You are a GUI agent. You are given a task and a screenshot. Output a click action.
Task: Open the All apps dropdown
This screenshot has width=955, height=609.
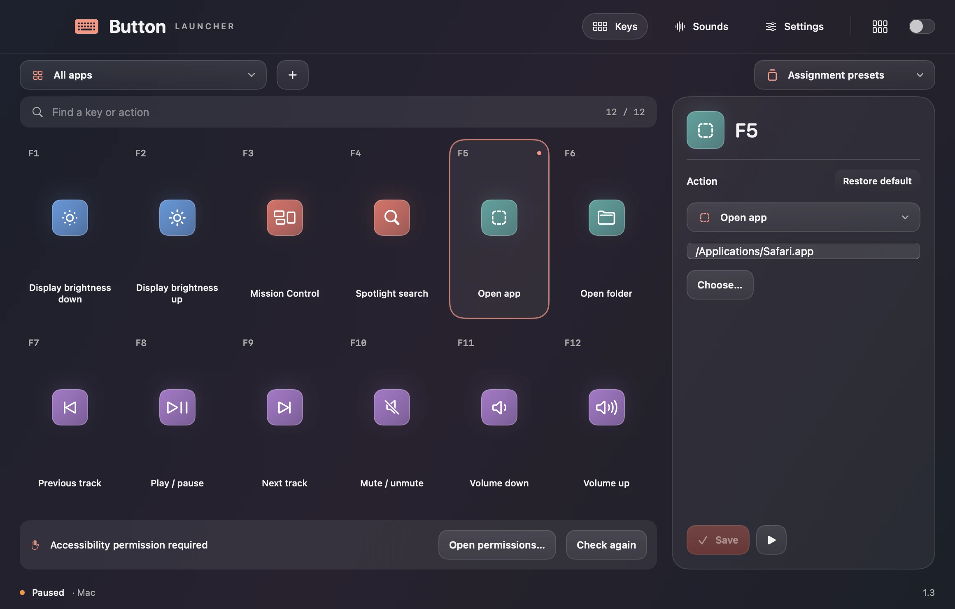coord(143,75)
